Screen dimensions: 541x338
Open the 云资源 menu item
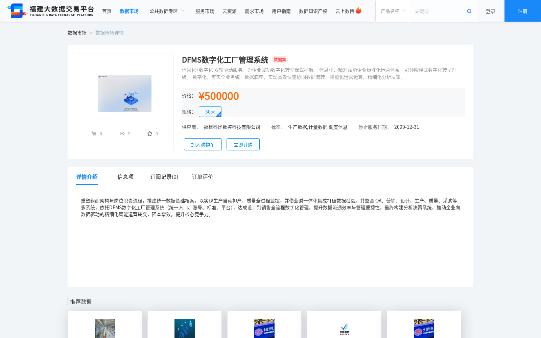coord(230,11)
